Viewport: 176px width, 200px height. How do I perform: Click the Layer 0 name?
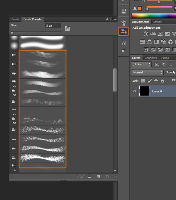tap(157, 92)
